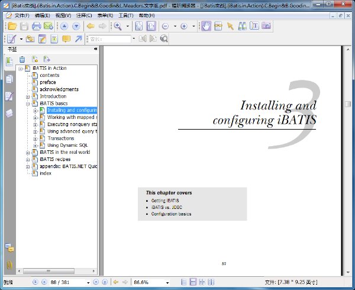The image size is (355, 290).
Task: Click the Email document icon
Action: pos(49,26)
